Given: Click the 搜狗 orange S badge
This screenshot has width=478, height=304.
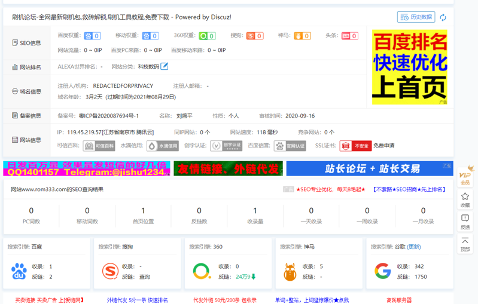Looking at the screenshot, I should click(255, 36).
